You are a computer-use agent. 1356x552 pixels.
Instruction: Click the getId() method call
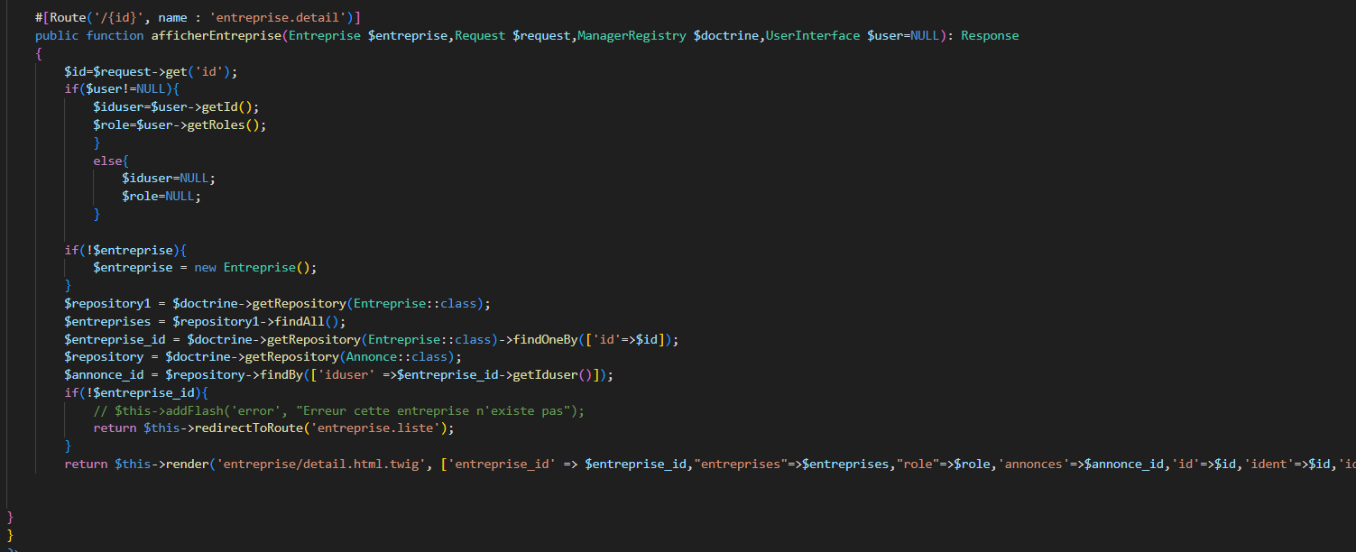pos(226,107)
